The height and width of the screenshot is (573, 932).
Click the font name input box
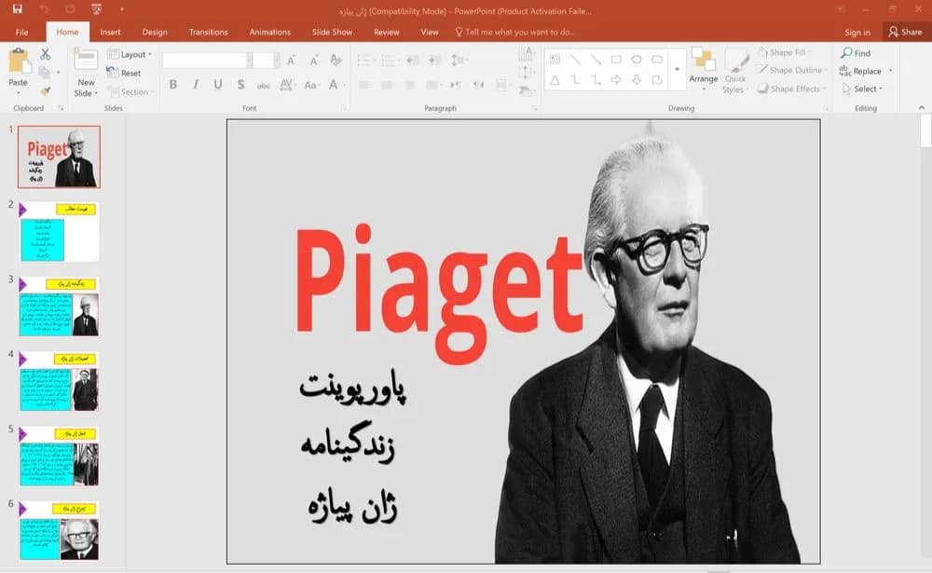[x=204, y=60]
